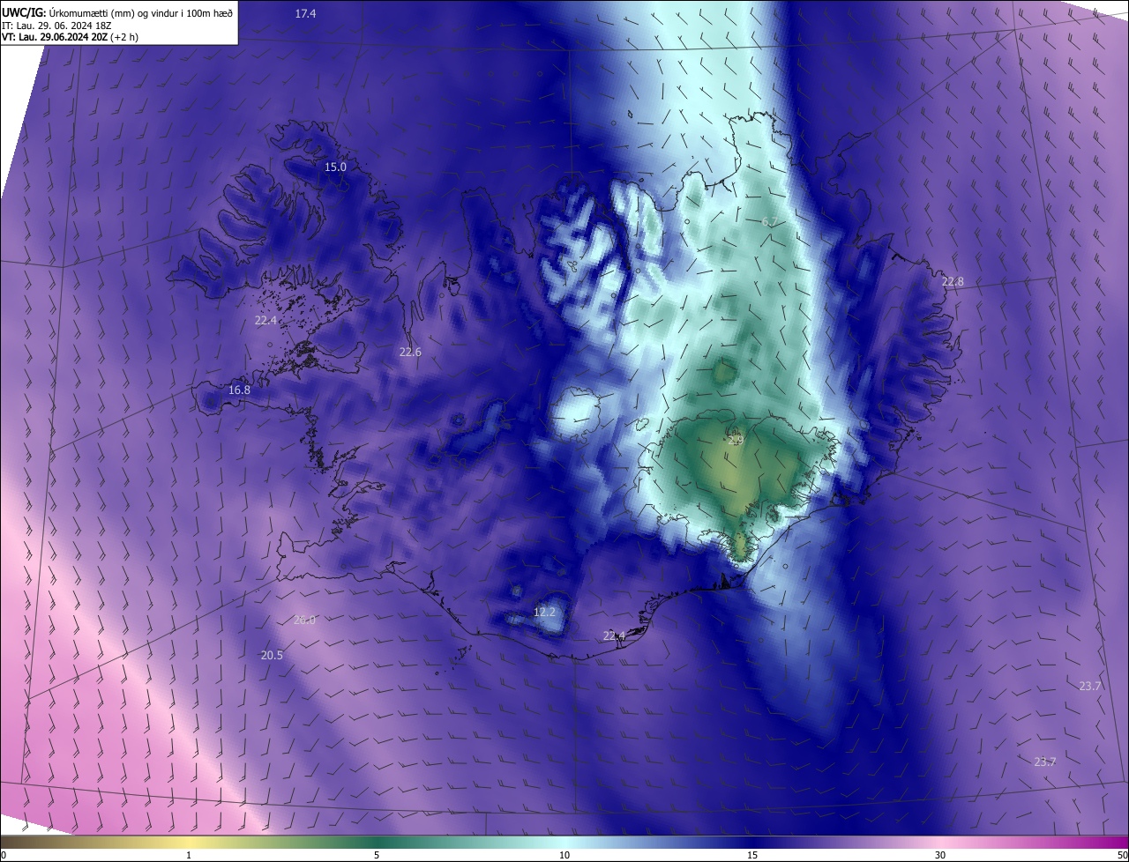Click the 16.8 value on the western peninsula
The width and height of the screenshot is (1129, 862).
[239, 390]
